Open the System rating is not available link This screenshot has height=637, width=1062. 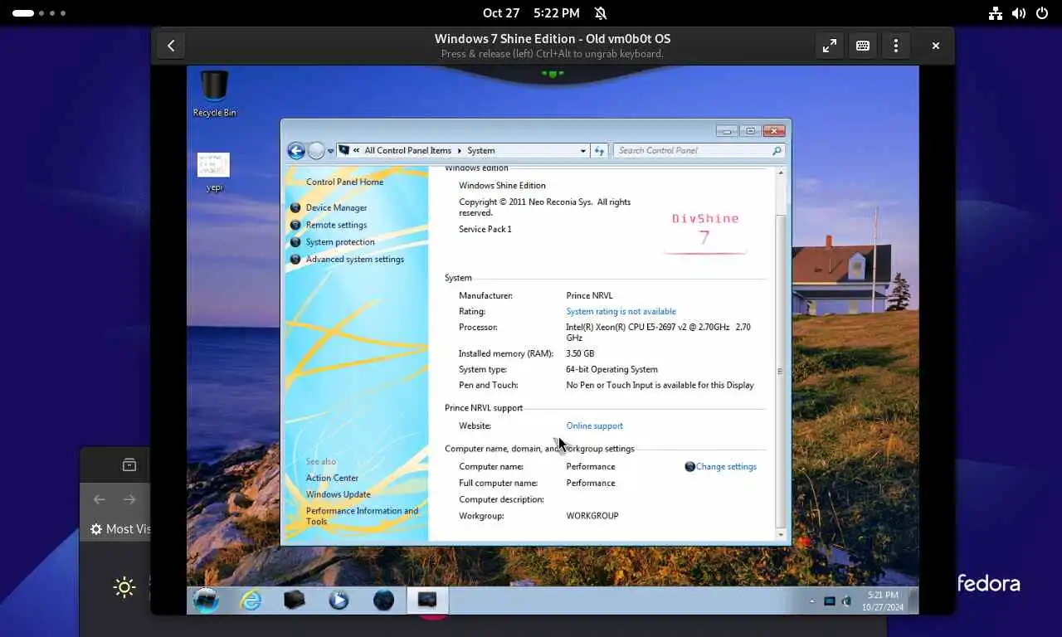point(621,312)
